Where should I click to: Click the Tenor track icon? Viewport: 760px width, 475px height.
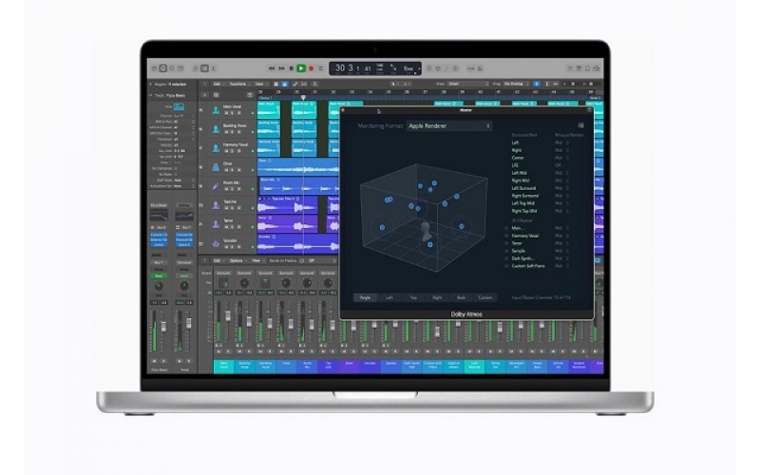click(217, 224)
